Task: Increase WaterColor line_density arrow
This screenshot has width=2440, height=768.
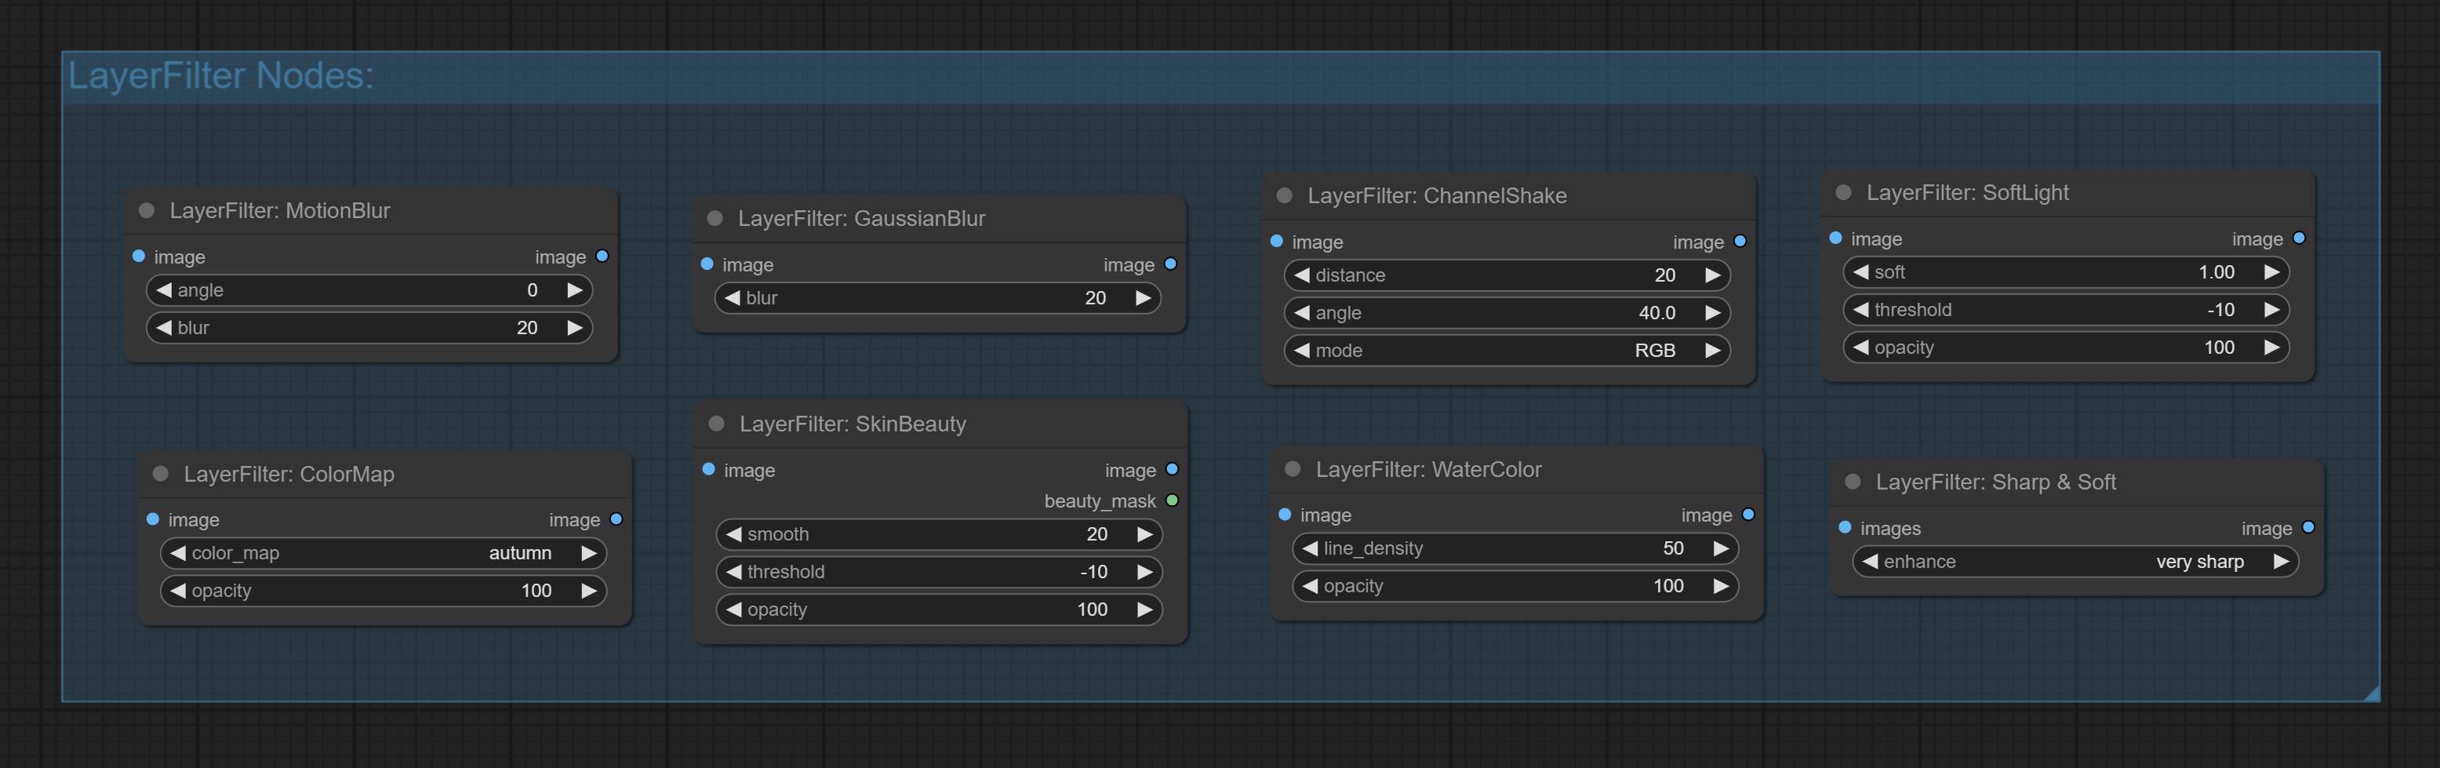Action: pyautogui.click(x=1721, y=548)
